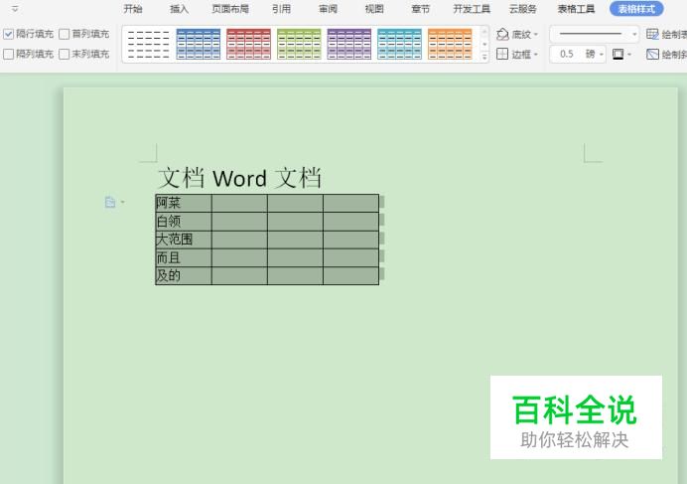Click the 边框 border icon
687x484 pixels.
[502, 54]
